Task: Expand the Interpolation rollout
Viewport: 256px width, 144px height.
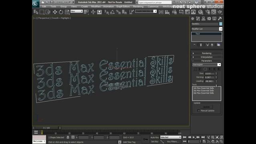Action: (x=206, y=57)
